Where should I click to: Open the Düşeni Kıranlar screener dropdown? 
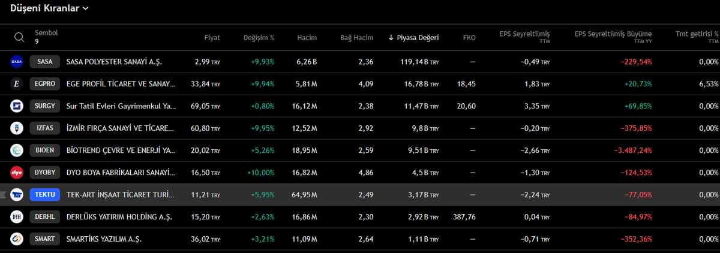[x=50, y=8]
